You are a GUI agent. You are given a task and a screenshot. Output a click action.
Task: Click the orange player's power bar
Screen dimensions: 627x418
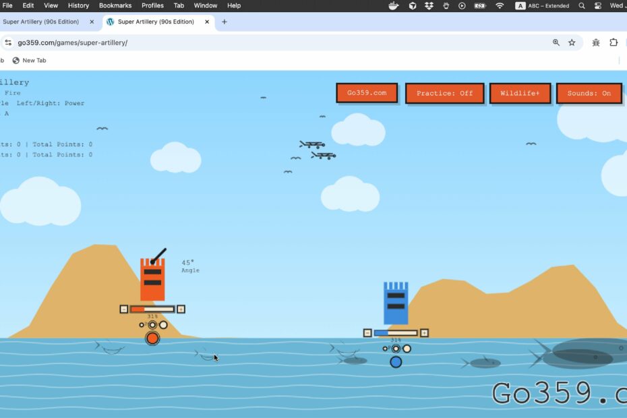(x=152, y=309)
